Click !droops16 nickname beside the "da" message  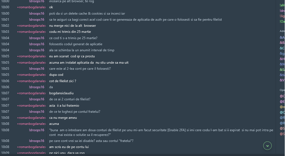coord(36,87)
